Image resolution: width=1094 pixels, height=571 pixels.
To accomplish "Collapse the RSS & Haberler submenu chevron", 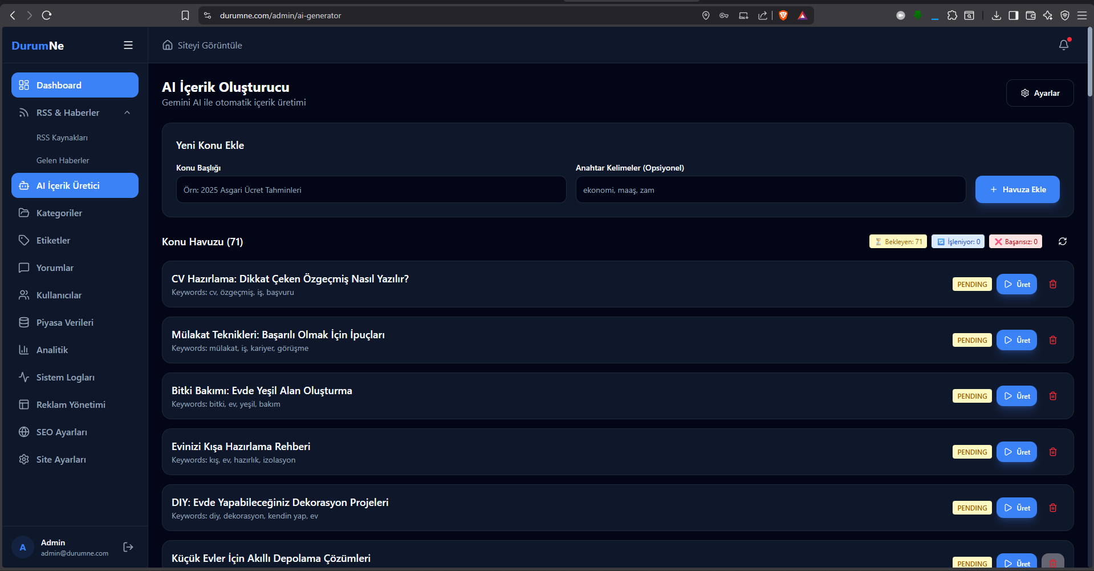I will coord(127,112).
